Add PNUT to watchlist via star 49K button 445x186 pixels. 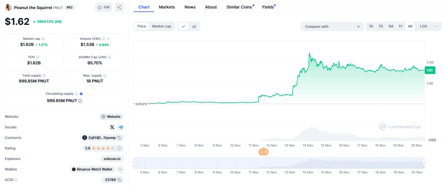click(103, 7)
